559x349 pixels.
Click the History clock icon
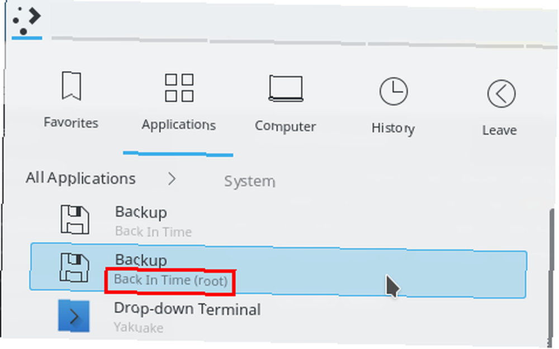[x=394, y=91]
